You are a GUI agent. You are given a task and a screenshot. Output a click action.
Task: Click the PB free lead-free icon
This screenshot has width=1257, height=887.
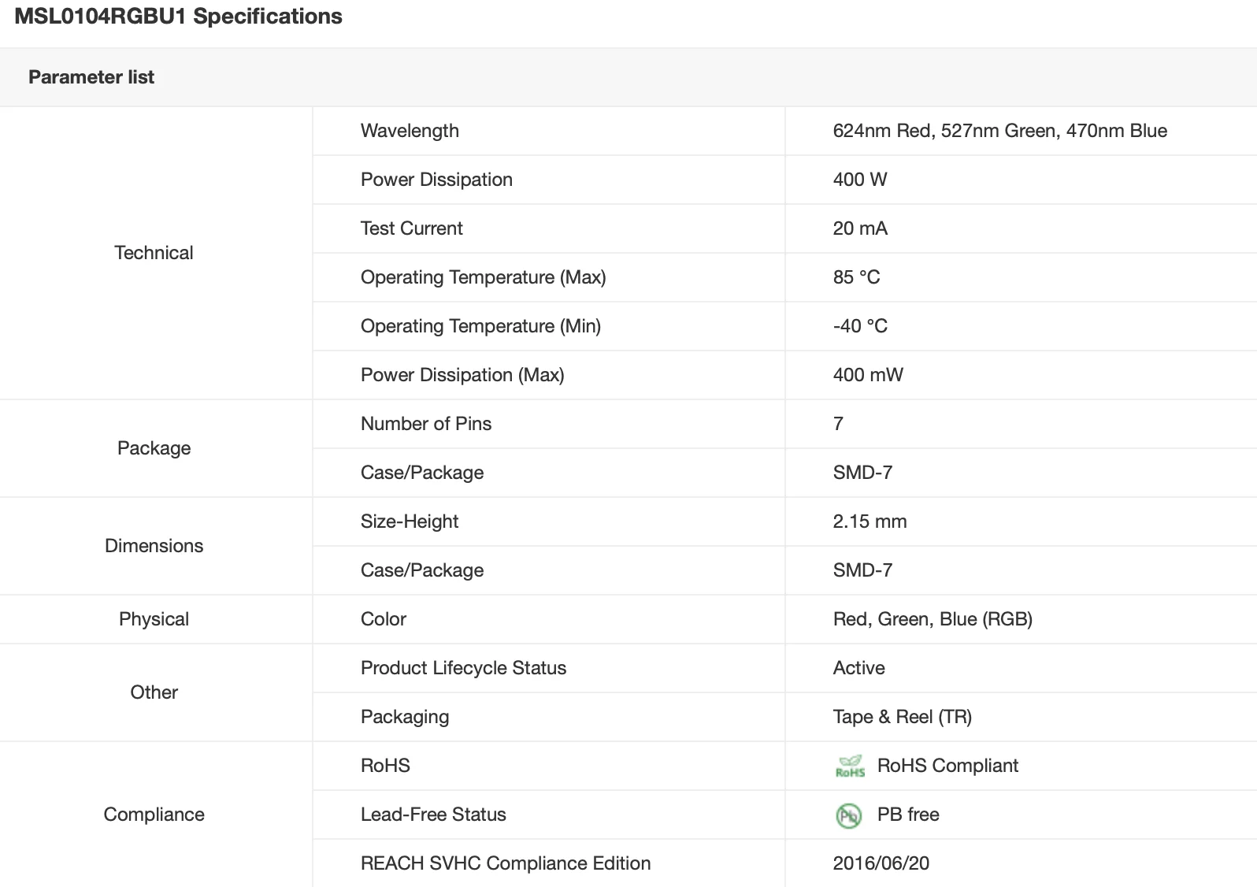coord(848,815)
